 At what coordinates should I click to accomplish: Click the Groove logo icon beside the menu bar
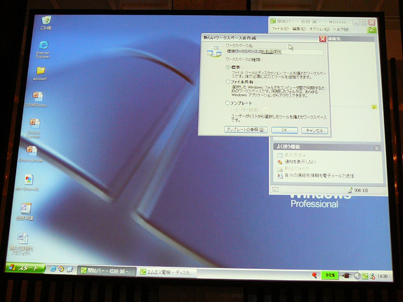tap(371, 30)
